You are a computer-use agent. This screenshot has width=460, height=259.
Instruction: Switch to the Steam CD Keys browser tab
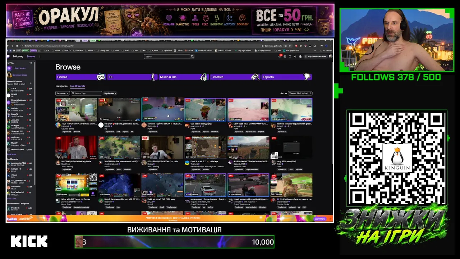point(248,40)
